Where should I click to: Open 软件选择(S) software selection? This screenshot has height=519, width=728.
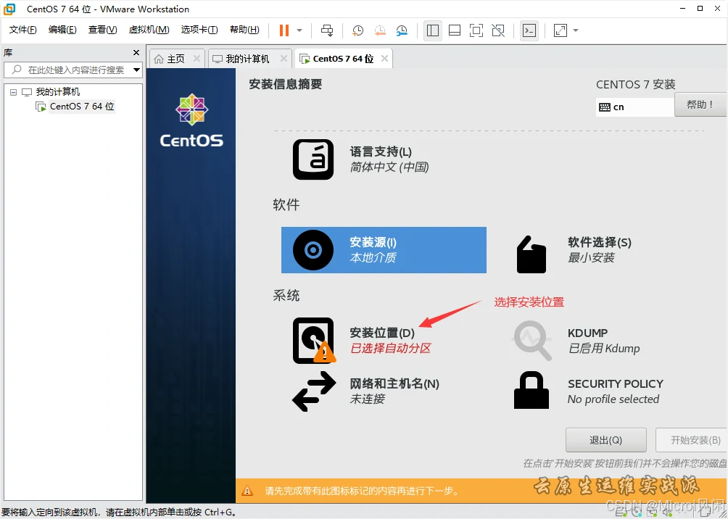tap(574, 250)
